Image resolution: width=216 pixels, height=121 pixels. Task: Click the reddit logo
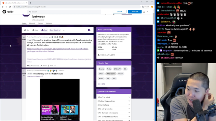[x=8, y=12]
